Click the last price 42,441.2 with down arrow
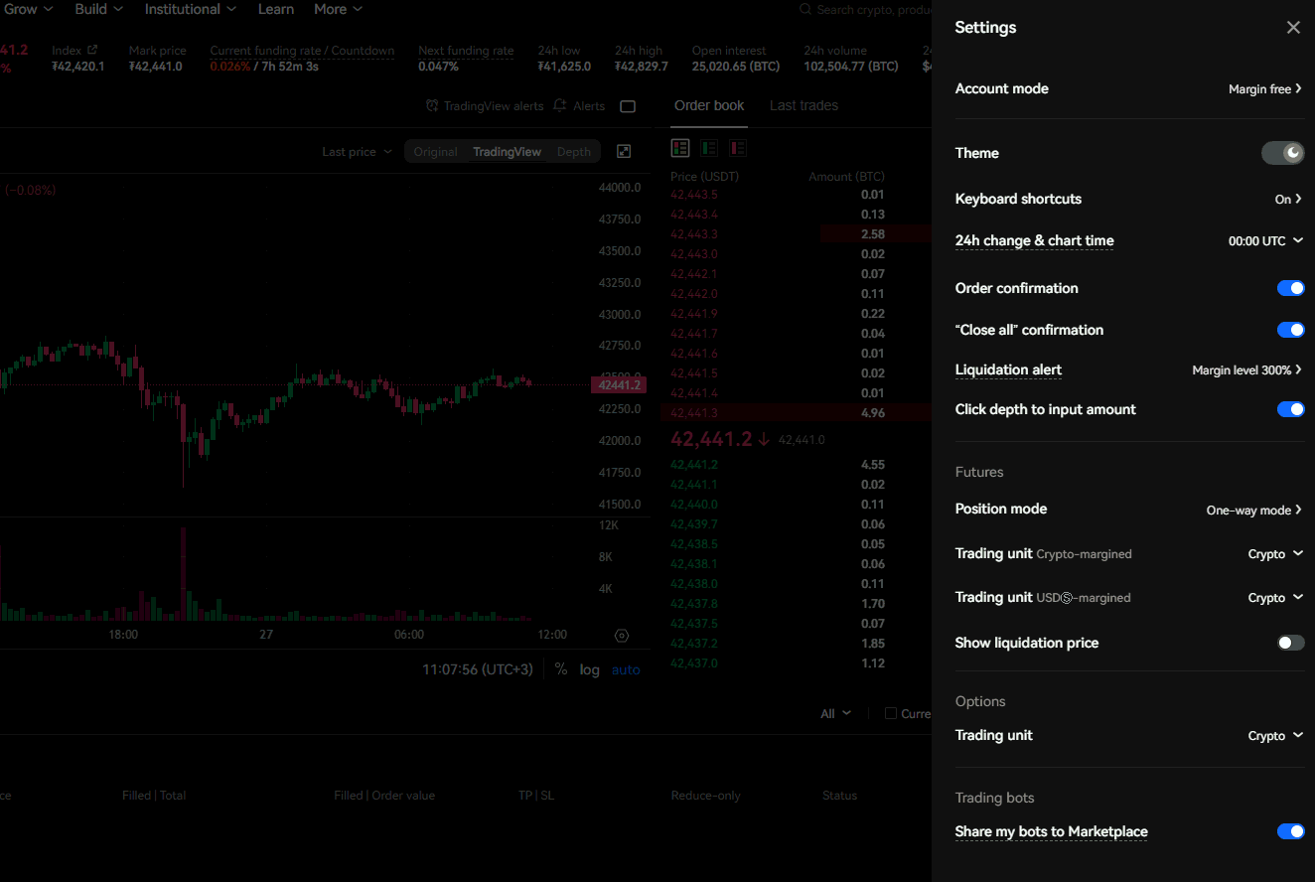 [x=720, y=439]
